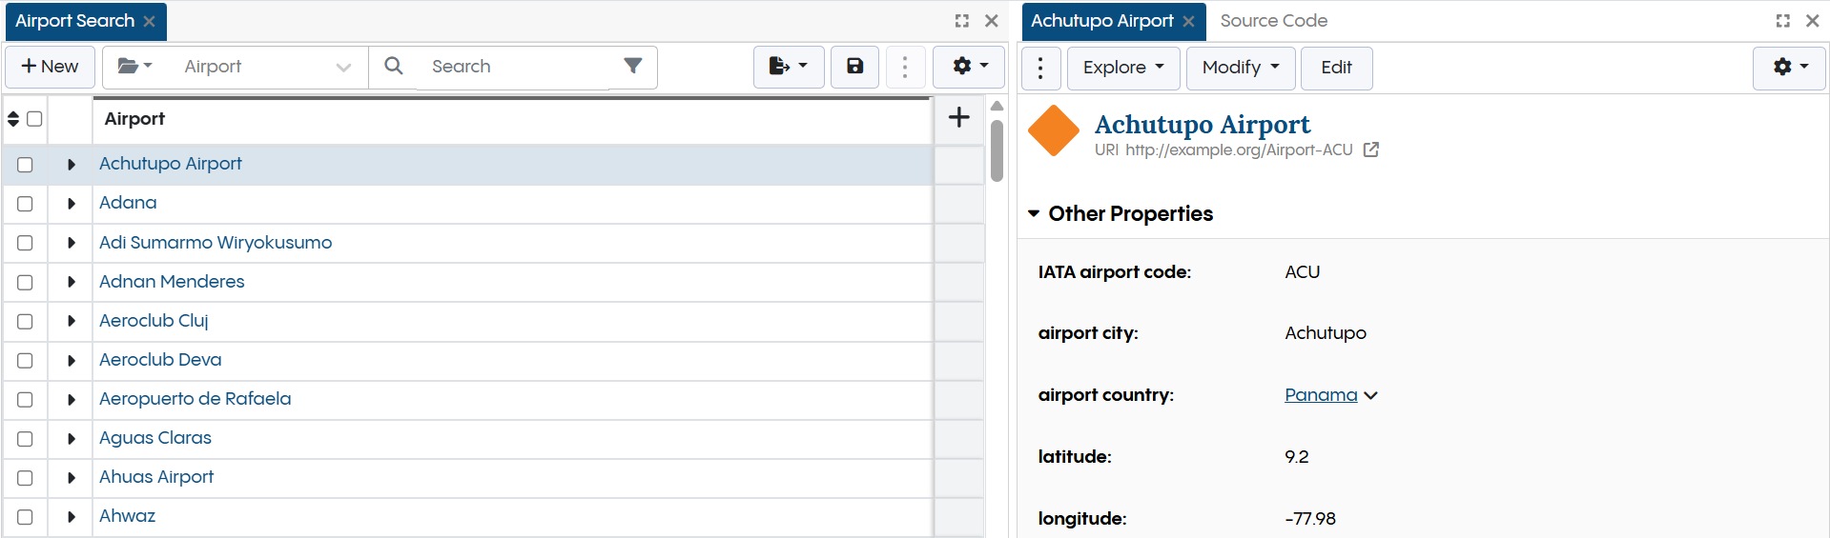
Task: Click the scrollbar up arrow in airport list
Action: click(997, 106)
